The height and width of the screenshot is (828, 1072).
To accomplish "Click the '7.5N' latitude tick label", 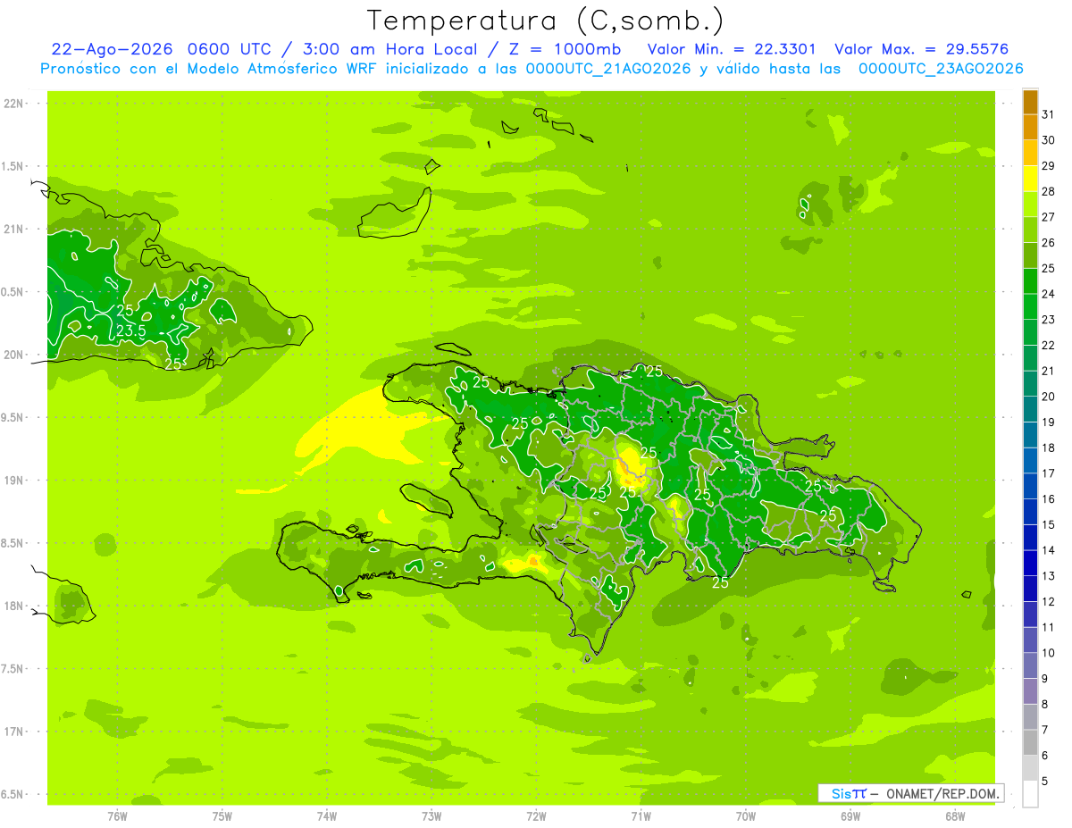I will [x=13, y=669].
